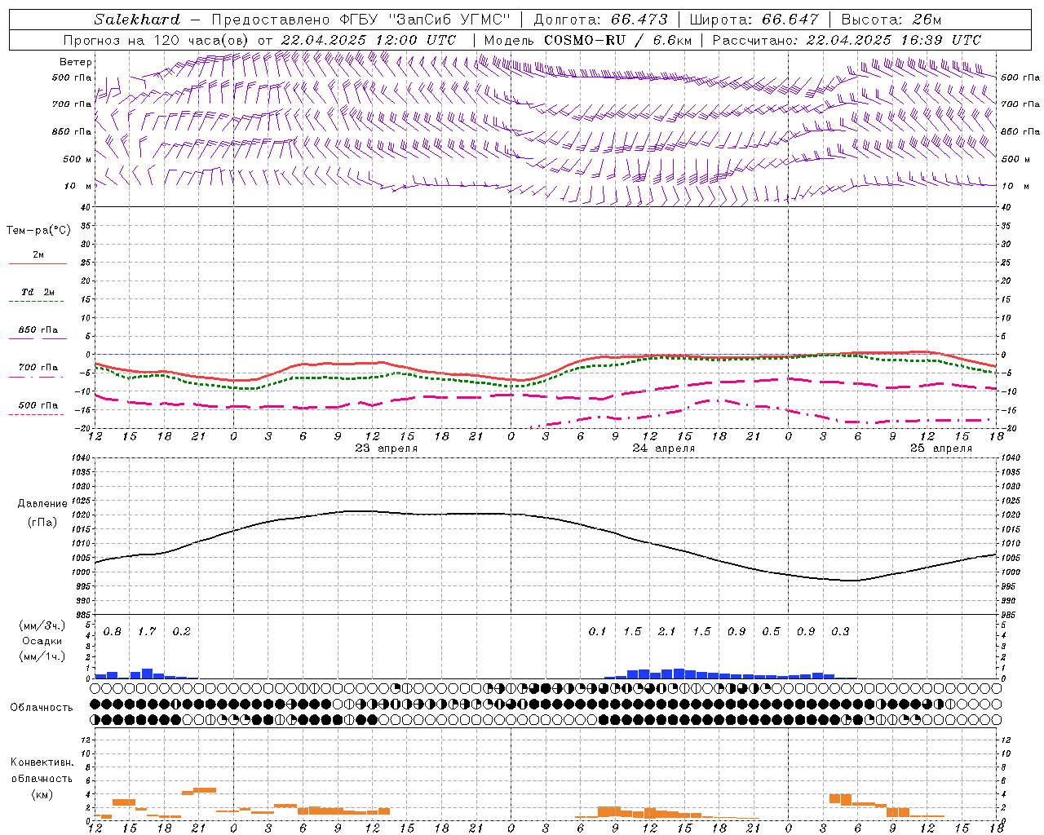Click the 3-hour precipitation value "0.1"
1044x835 pixels.
click(598, 632)
